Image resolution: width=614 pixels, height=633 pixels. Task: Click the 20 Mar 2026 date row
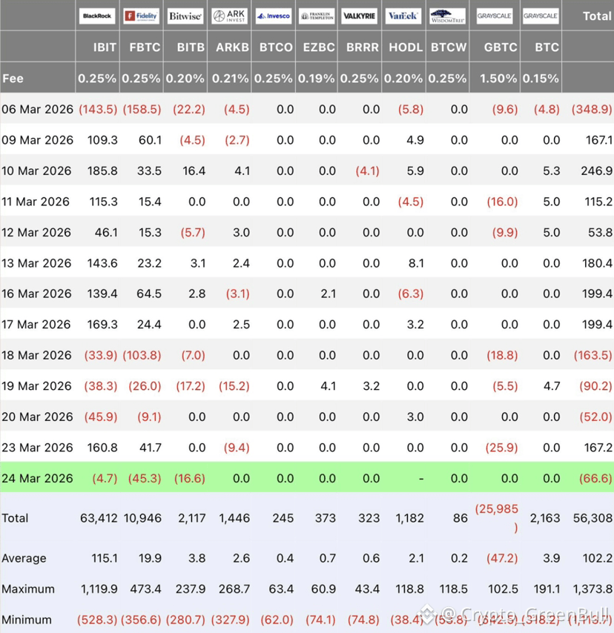37,417
